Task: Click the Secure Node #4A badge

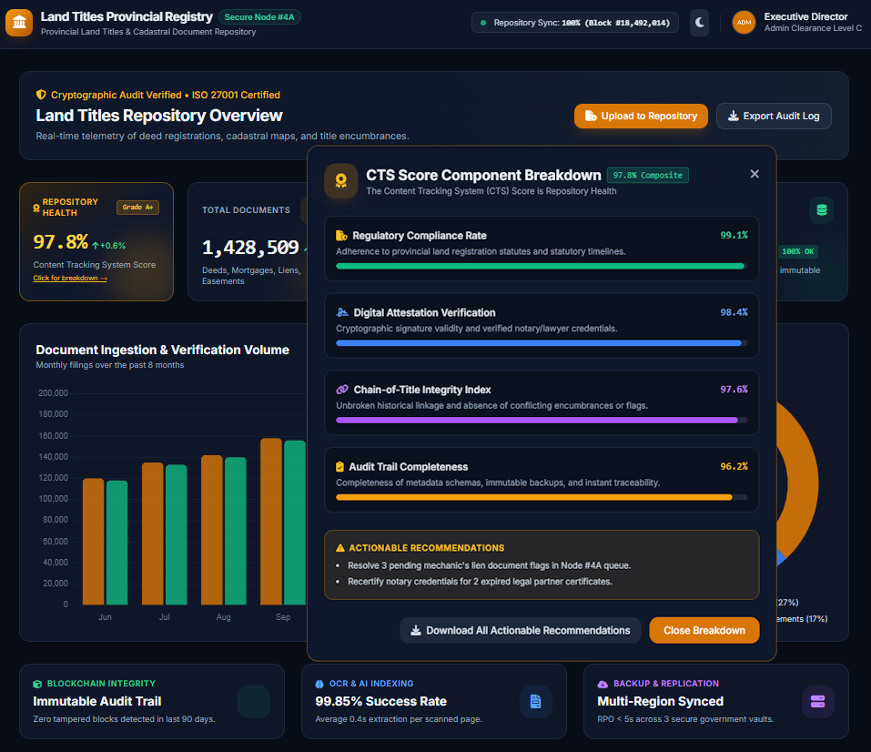Action: click(259, 17)
